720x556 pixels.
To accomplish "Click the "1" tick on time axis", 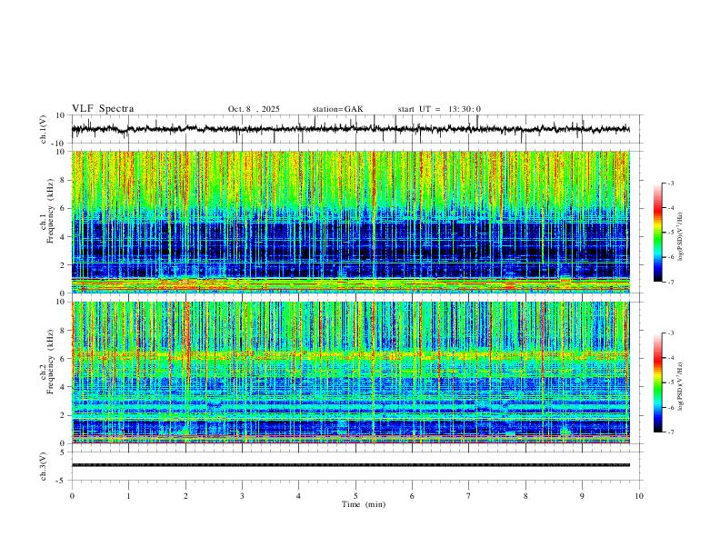I will pyautogui.click(x=128, y=496).
